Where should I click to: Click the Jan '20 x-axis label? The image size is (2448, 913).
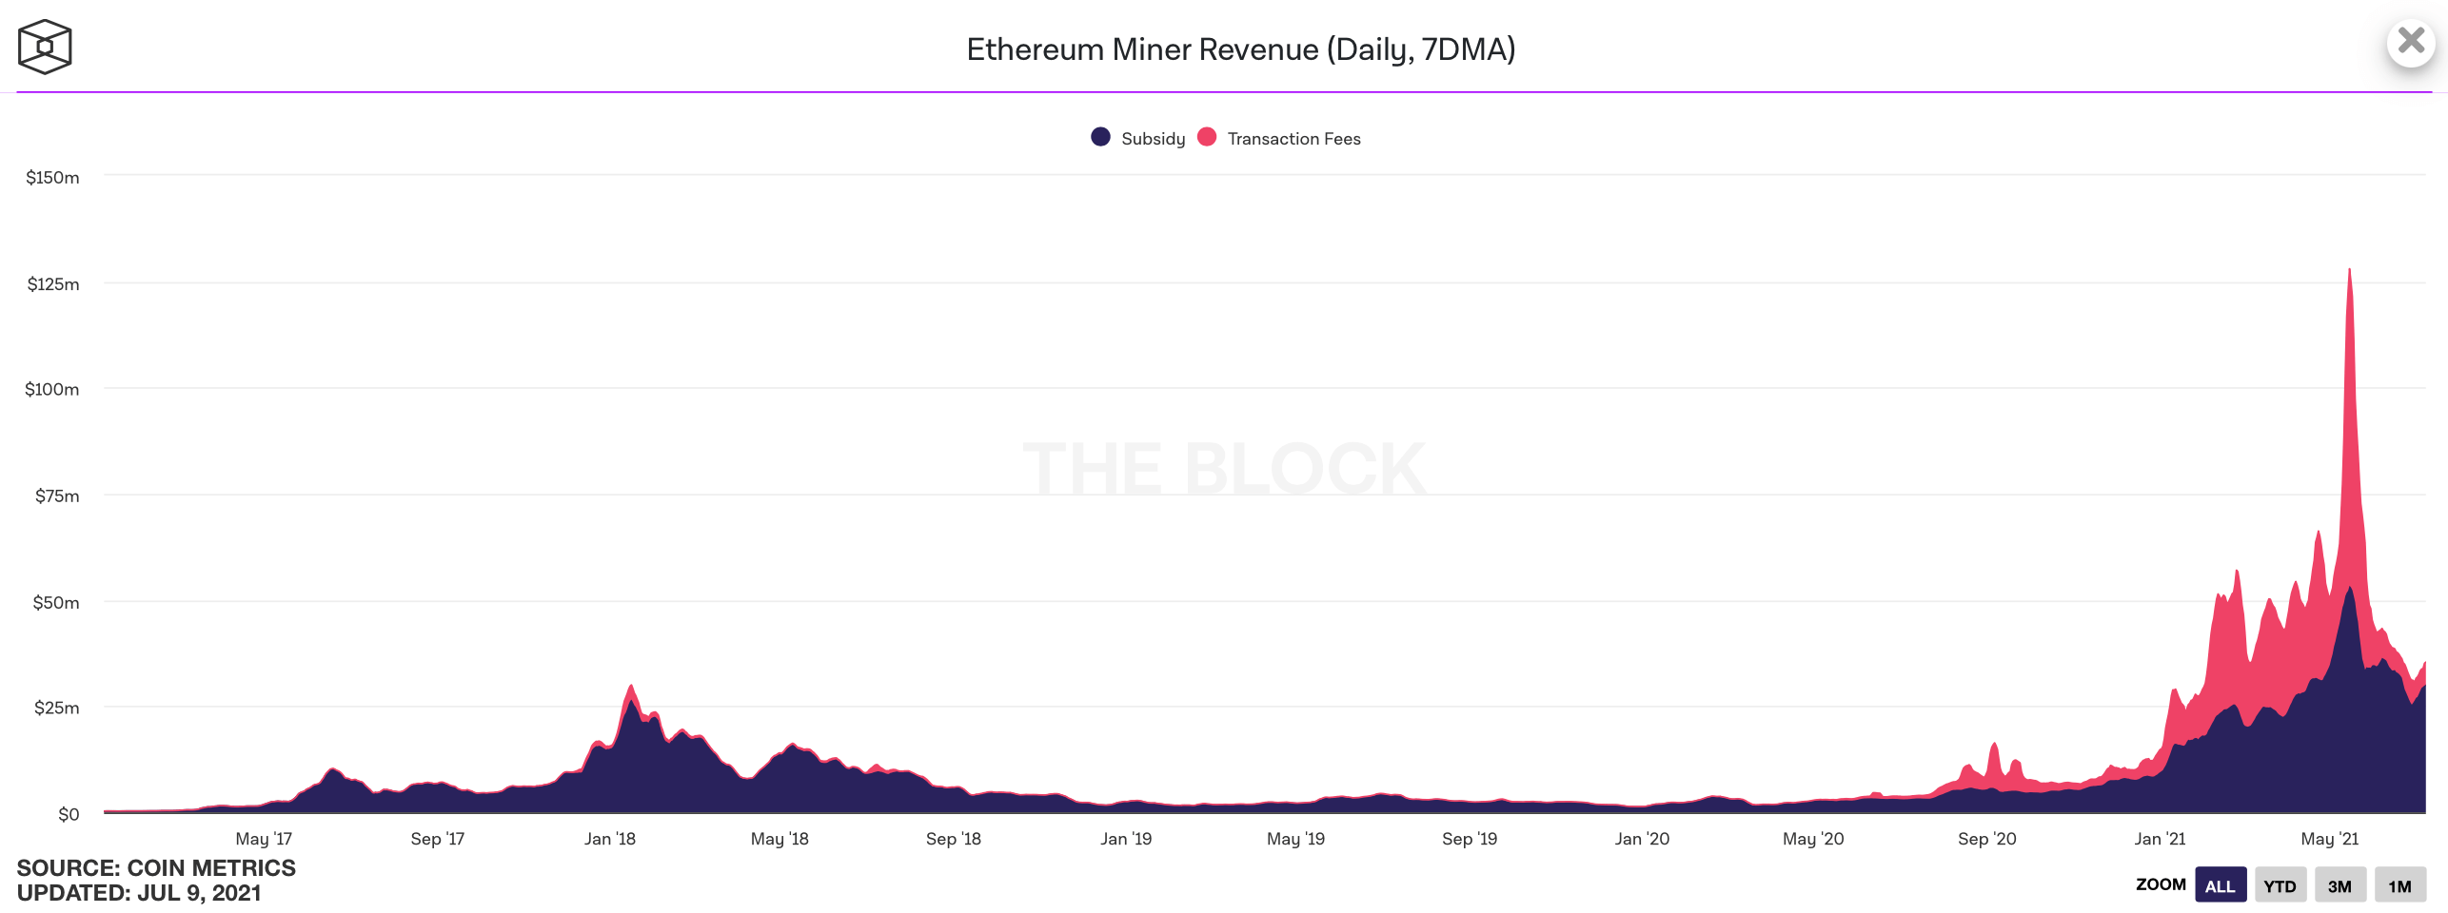(1642, 839)
